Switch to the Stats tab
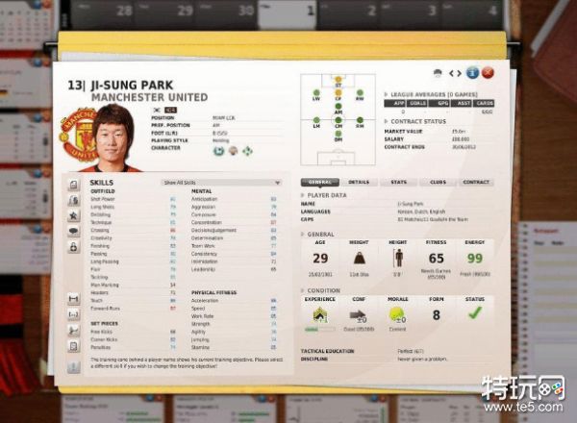 coord(398,182)
